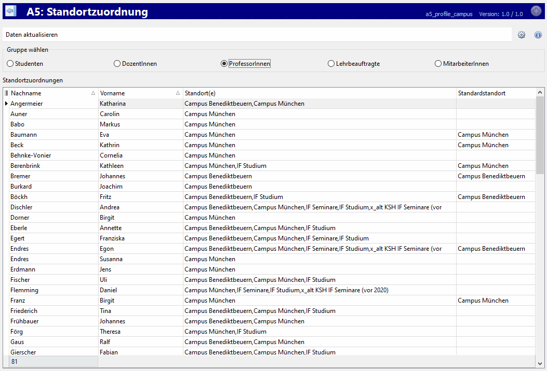Click the vertical scrollbar thumb
The width and height of the screenshot is (547, 371).
(540, 135)
